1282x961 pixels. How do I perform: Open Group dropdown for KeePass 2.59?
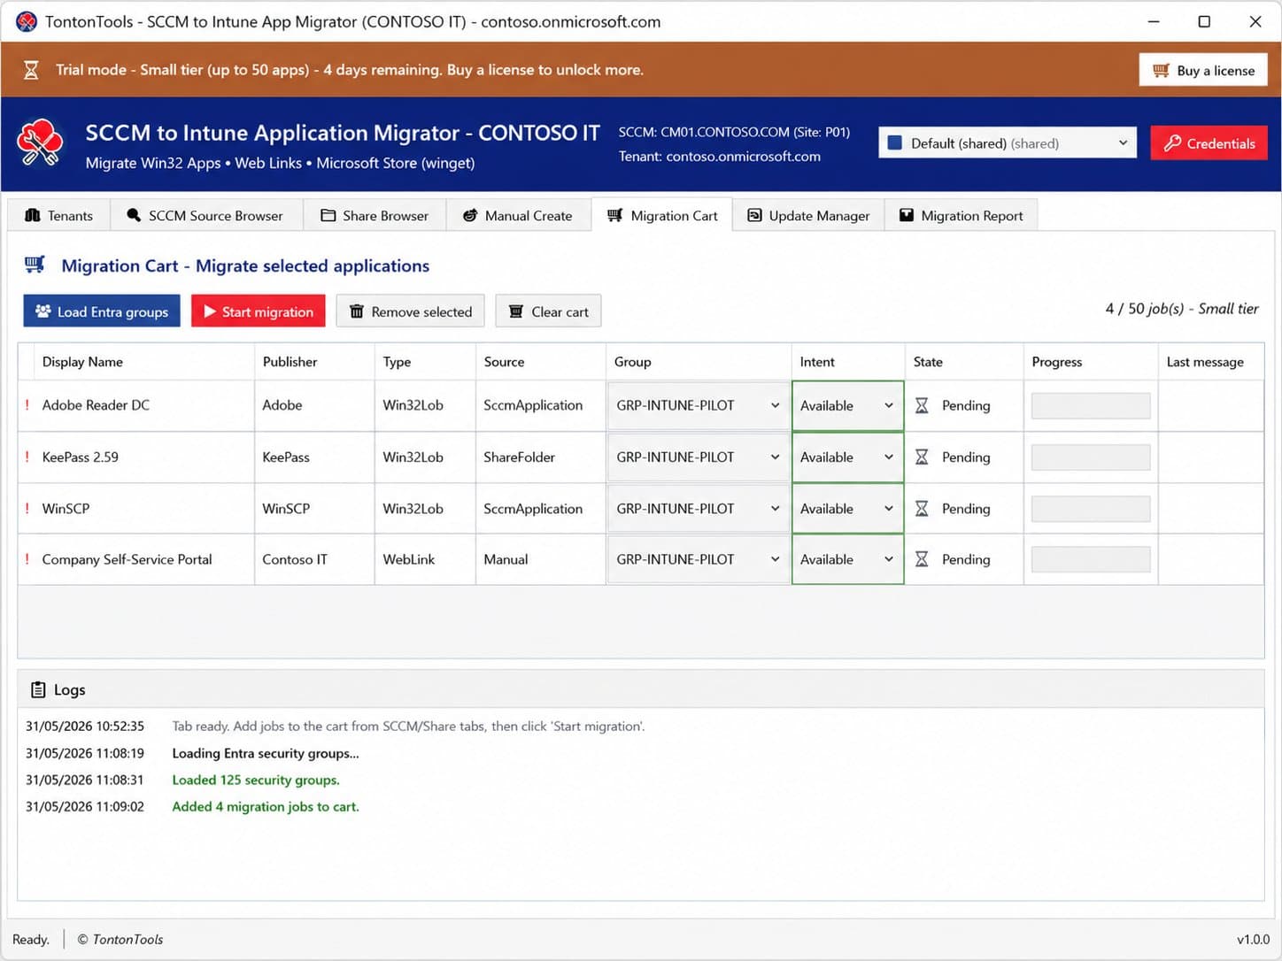click(699, 457)
